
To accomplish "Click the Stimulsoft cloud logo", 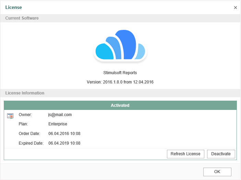I will [120, 46].
